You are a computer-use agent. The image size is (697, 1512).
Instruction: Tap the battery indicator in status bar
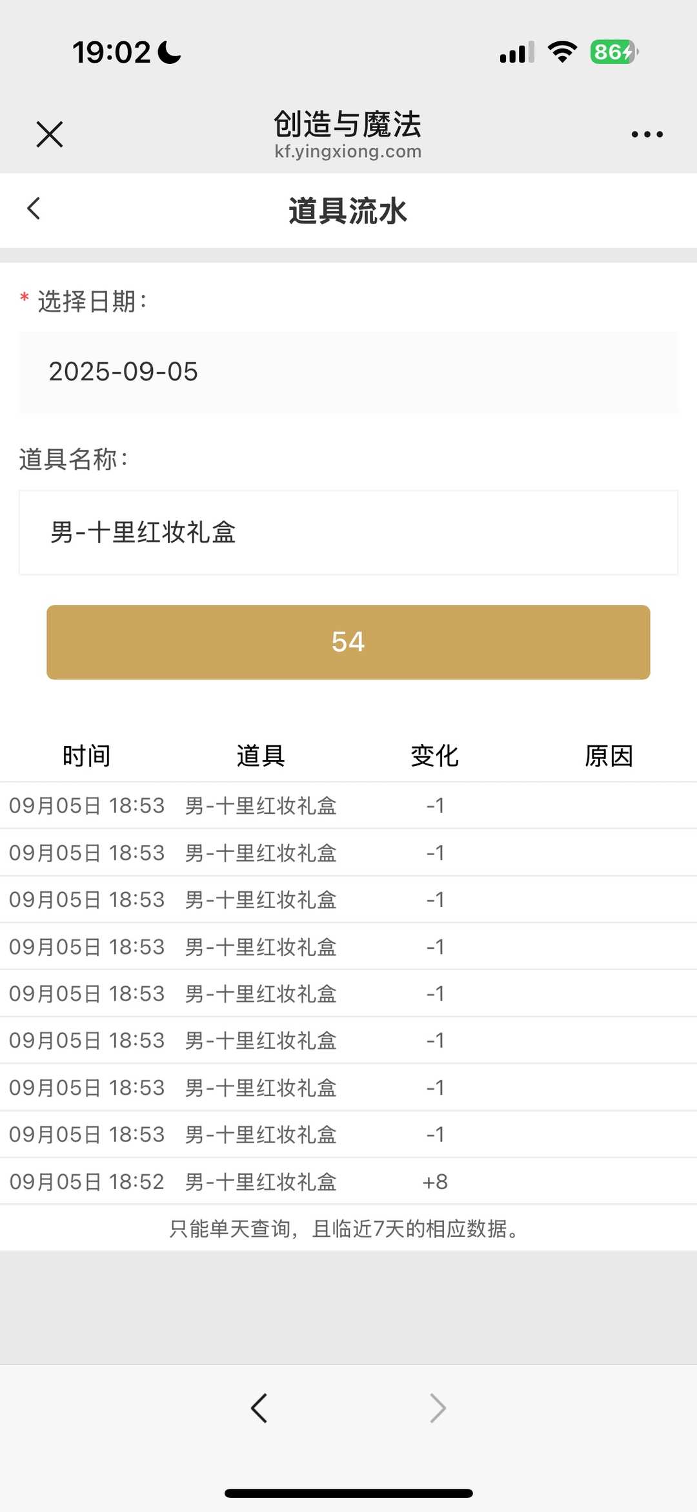[614, 52]
